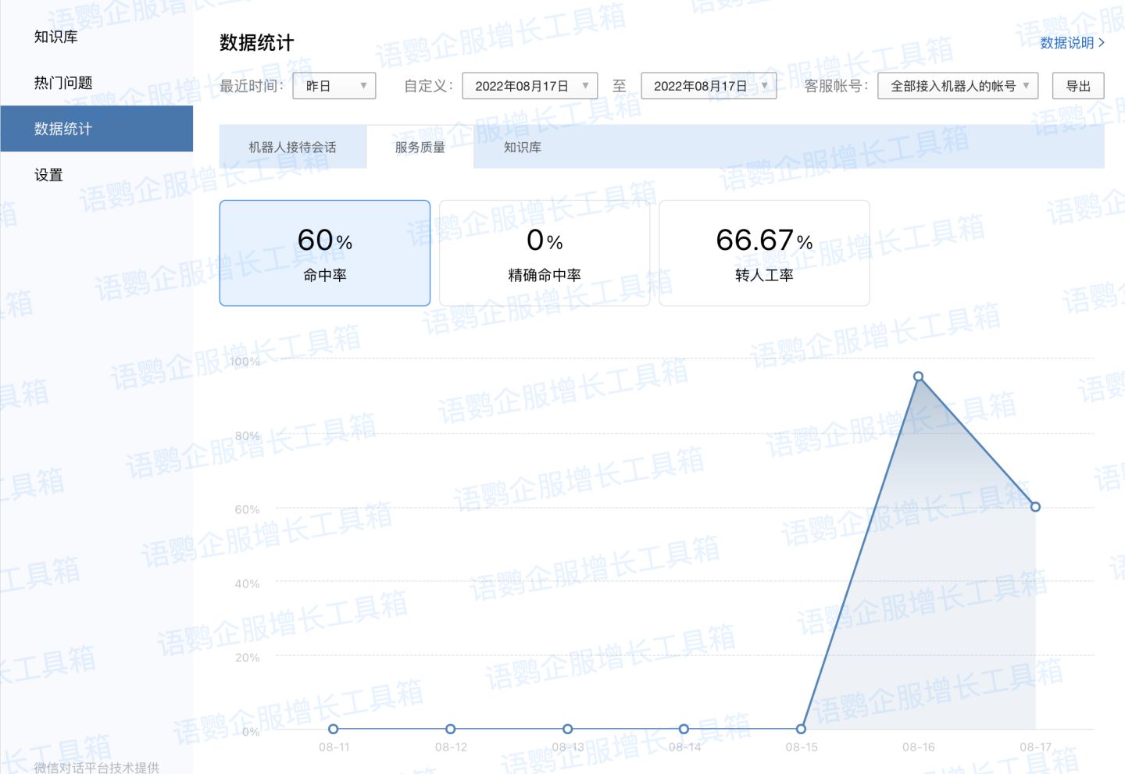Open the start date 2022年08月17日 picker
This screenshot has width=1125, height=774.
coord(530,86)
